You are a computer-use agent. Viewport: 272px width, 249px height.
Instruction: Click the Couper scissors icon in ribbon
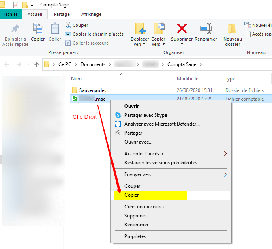click(x=69, y=25)
